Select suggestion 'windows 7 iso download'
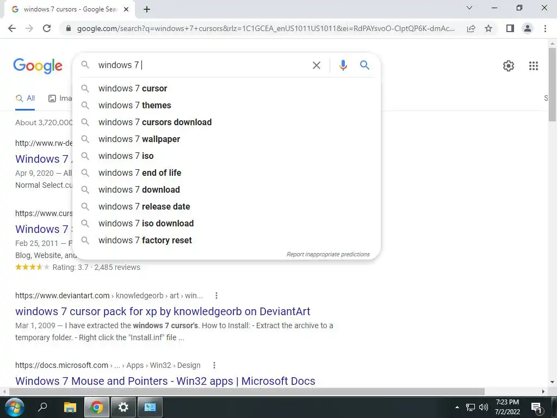The height and width of the screenshot is (418, 557). click(226, 224)
